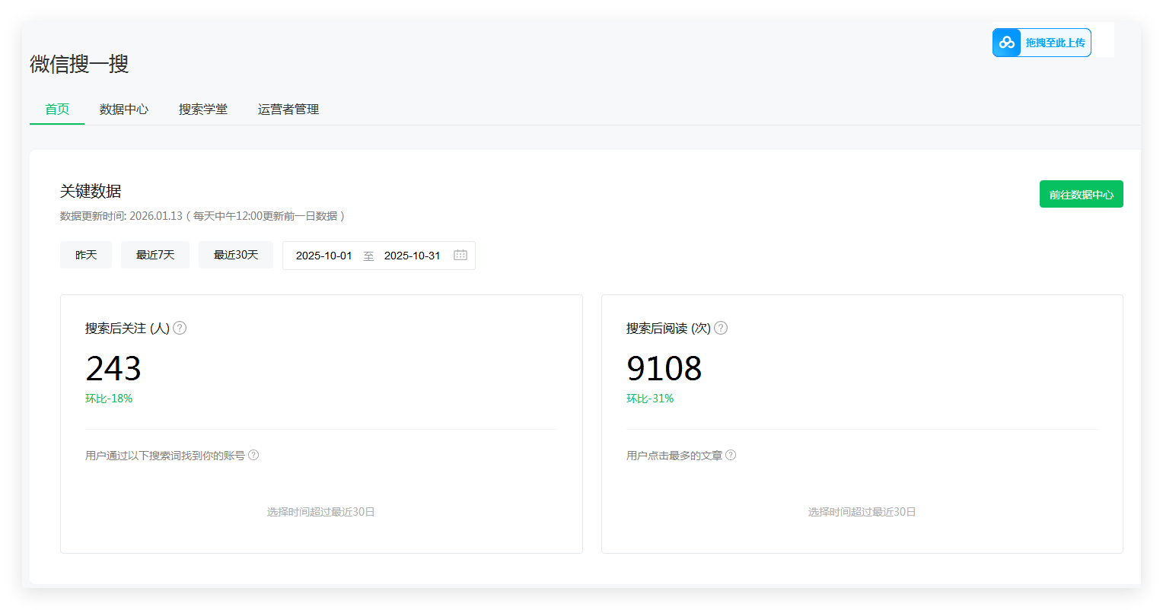Click help icon beside 用户点击最多的文章
The width and height of the screenshot is (1163, 610).
731,455
